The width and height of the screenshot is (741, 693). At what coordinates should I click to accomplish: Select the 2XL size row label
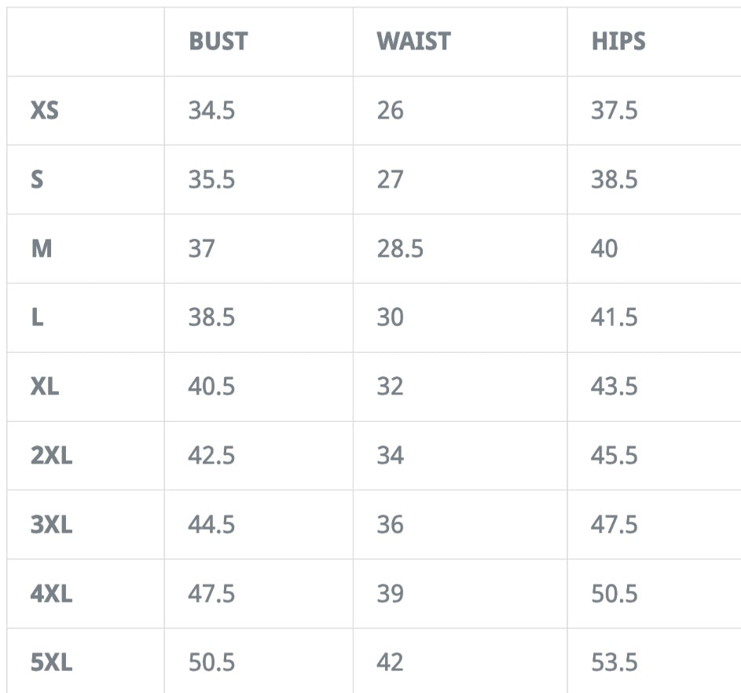click(51, 456)
